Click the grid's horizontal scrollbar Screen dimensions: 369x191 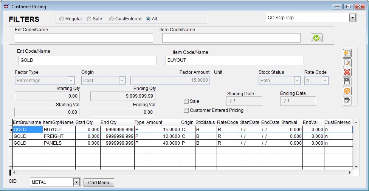click(x=181, y=173)
